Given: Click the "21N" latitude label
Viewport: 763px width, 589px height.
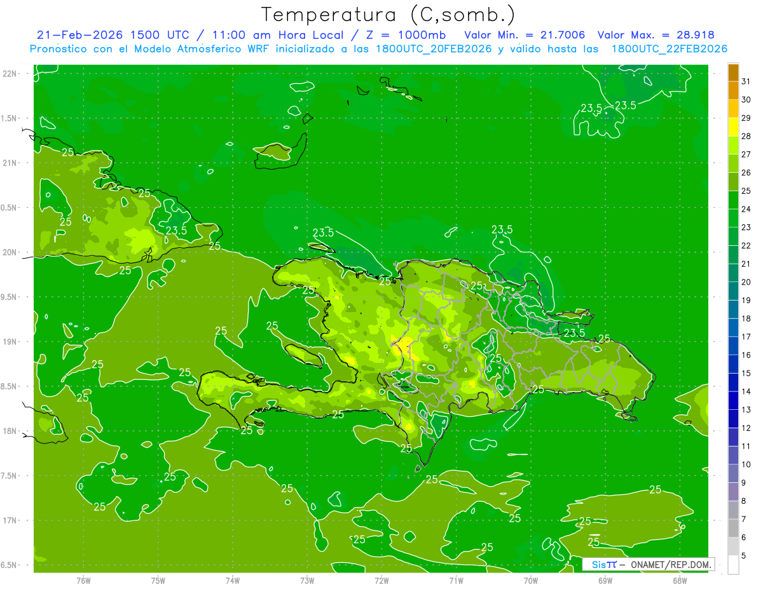Looking at the screenshot, I should (x=11, y=163).
